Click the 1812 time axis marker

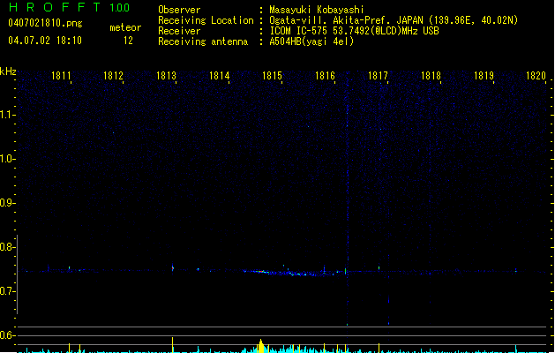click(113, 75)
